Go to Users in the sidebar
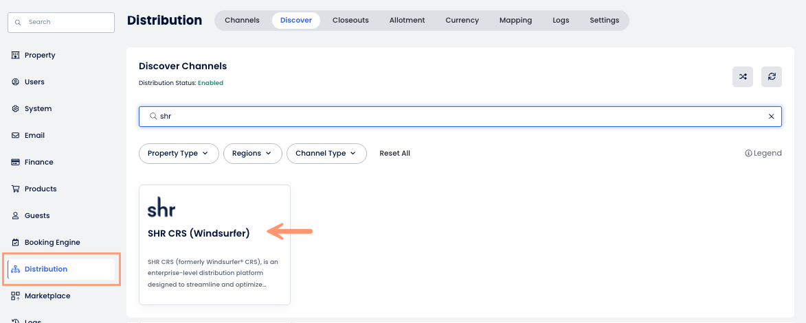 pos(34,82)
